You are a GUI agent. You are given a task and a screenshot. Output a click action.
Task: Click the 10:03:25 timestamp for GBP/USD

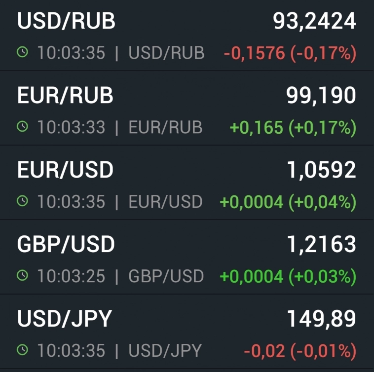point(71,276)
